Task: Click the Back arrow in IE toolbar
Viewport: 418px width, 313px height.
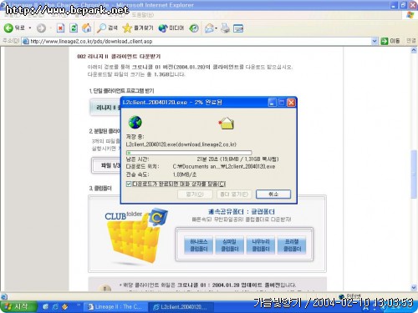Action: click(8, 28)
